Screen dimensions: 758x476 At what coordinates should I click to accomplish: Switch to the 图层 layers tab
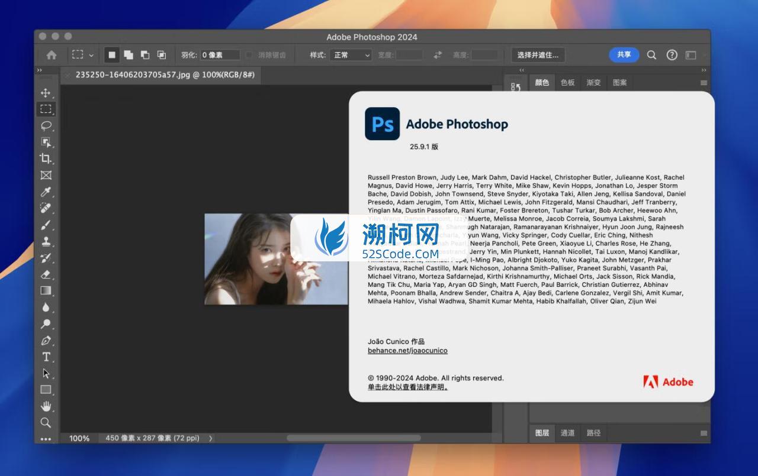542,433
